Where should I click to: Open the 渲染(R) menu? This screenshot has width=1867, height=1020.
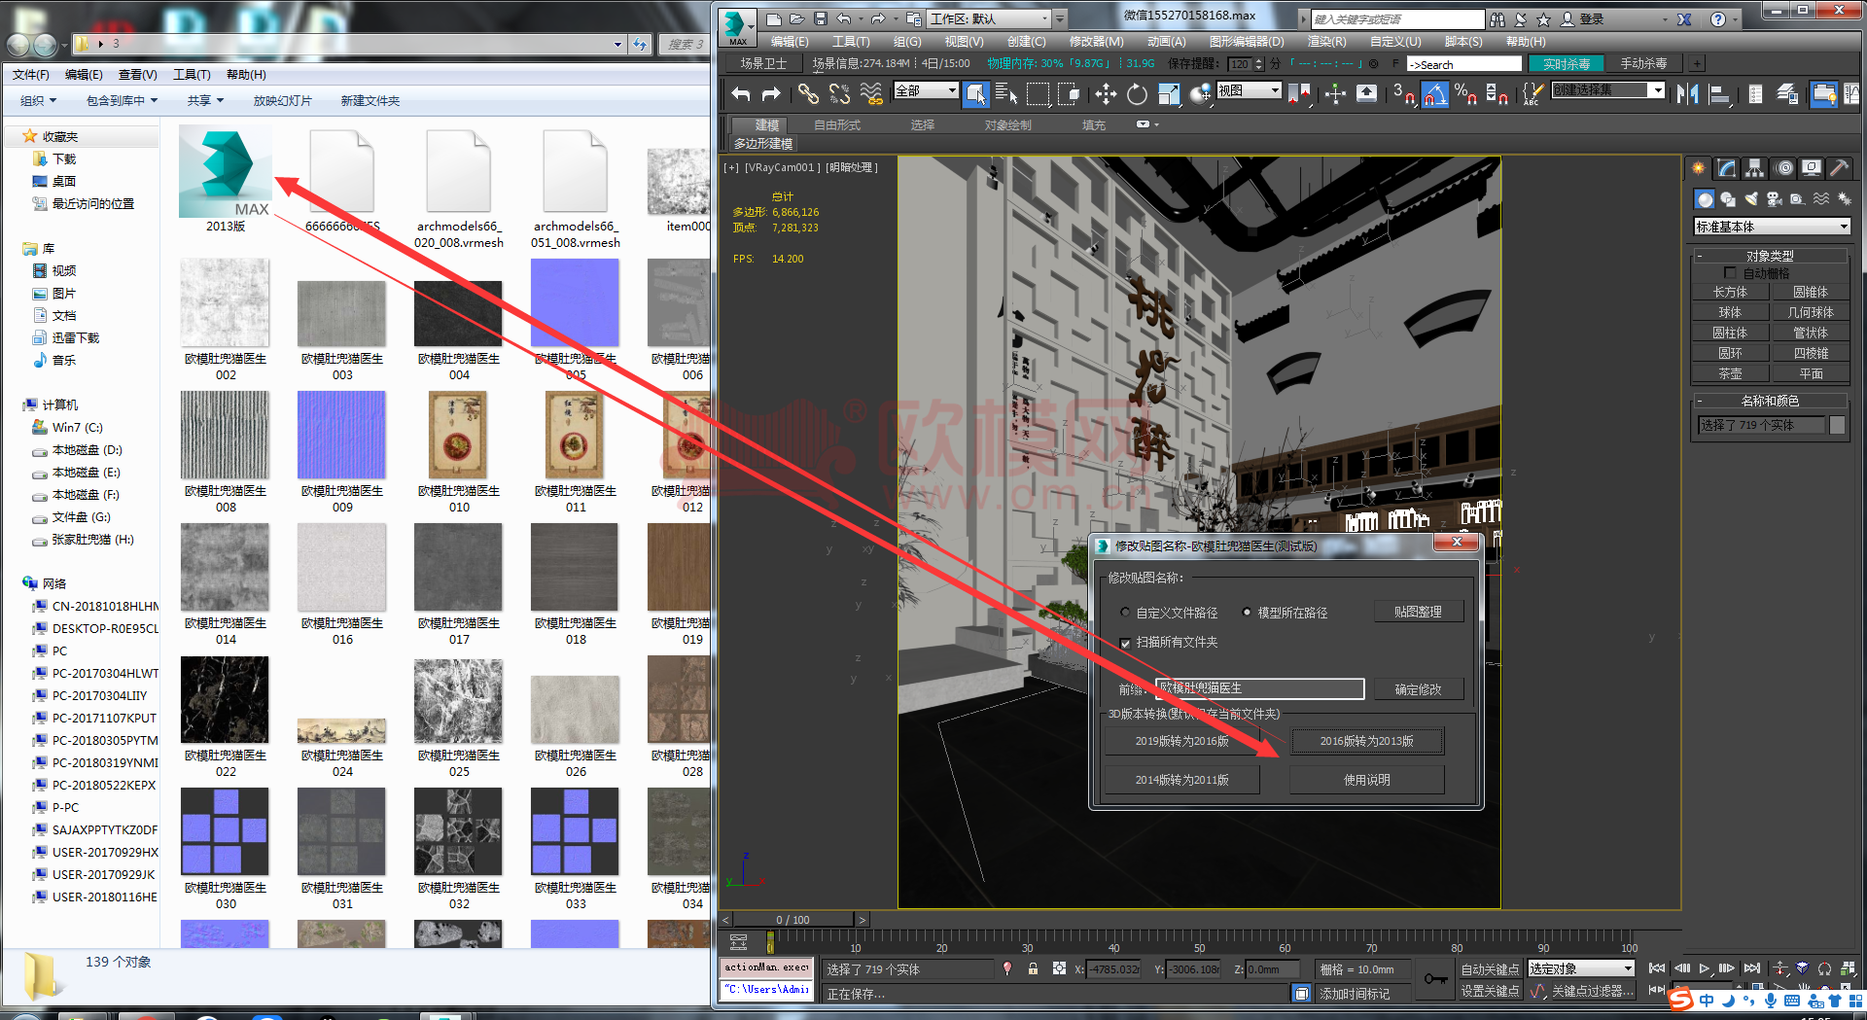tap(1326, 42)
